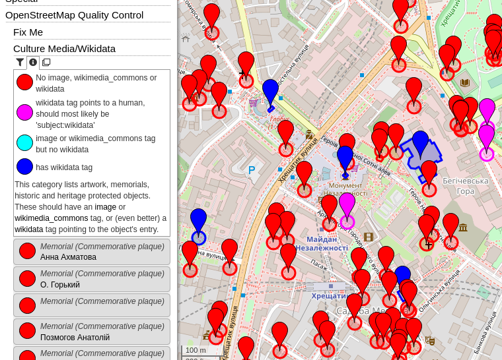Click the cinema film icon on the map
The width and height of the screenshot is (502, 360).
coord(369,237)
